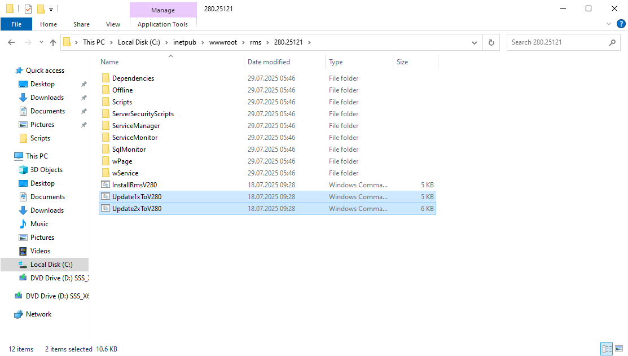Image resolution: width=628 pixels, height=356 pixels.
Task: Expand chevron after 'rms' breadcrumb
Action: (x=267, y=42)
